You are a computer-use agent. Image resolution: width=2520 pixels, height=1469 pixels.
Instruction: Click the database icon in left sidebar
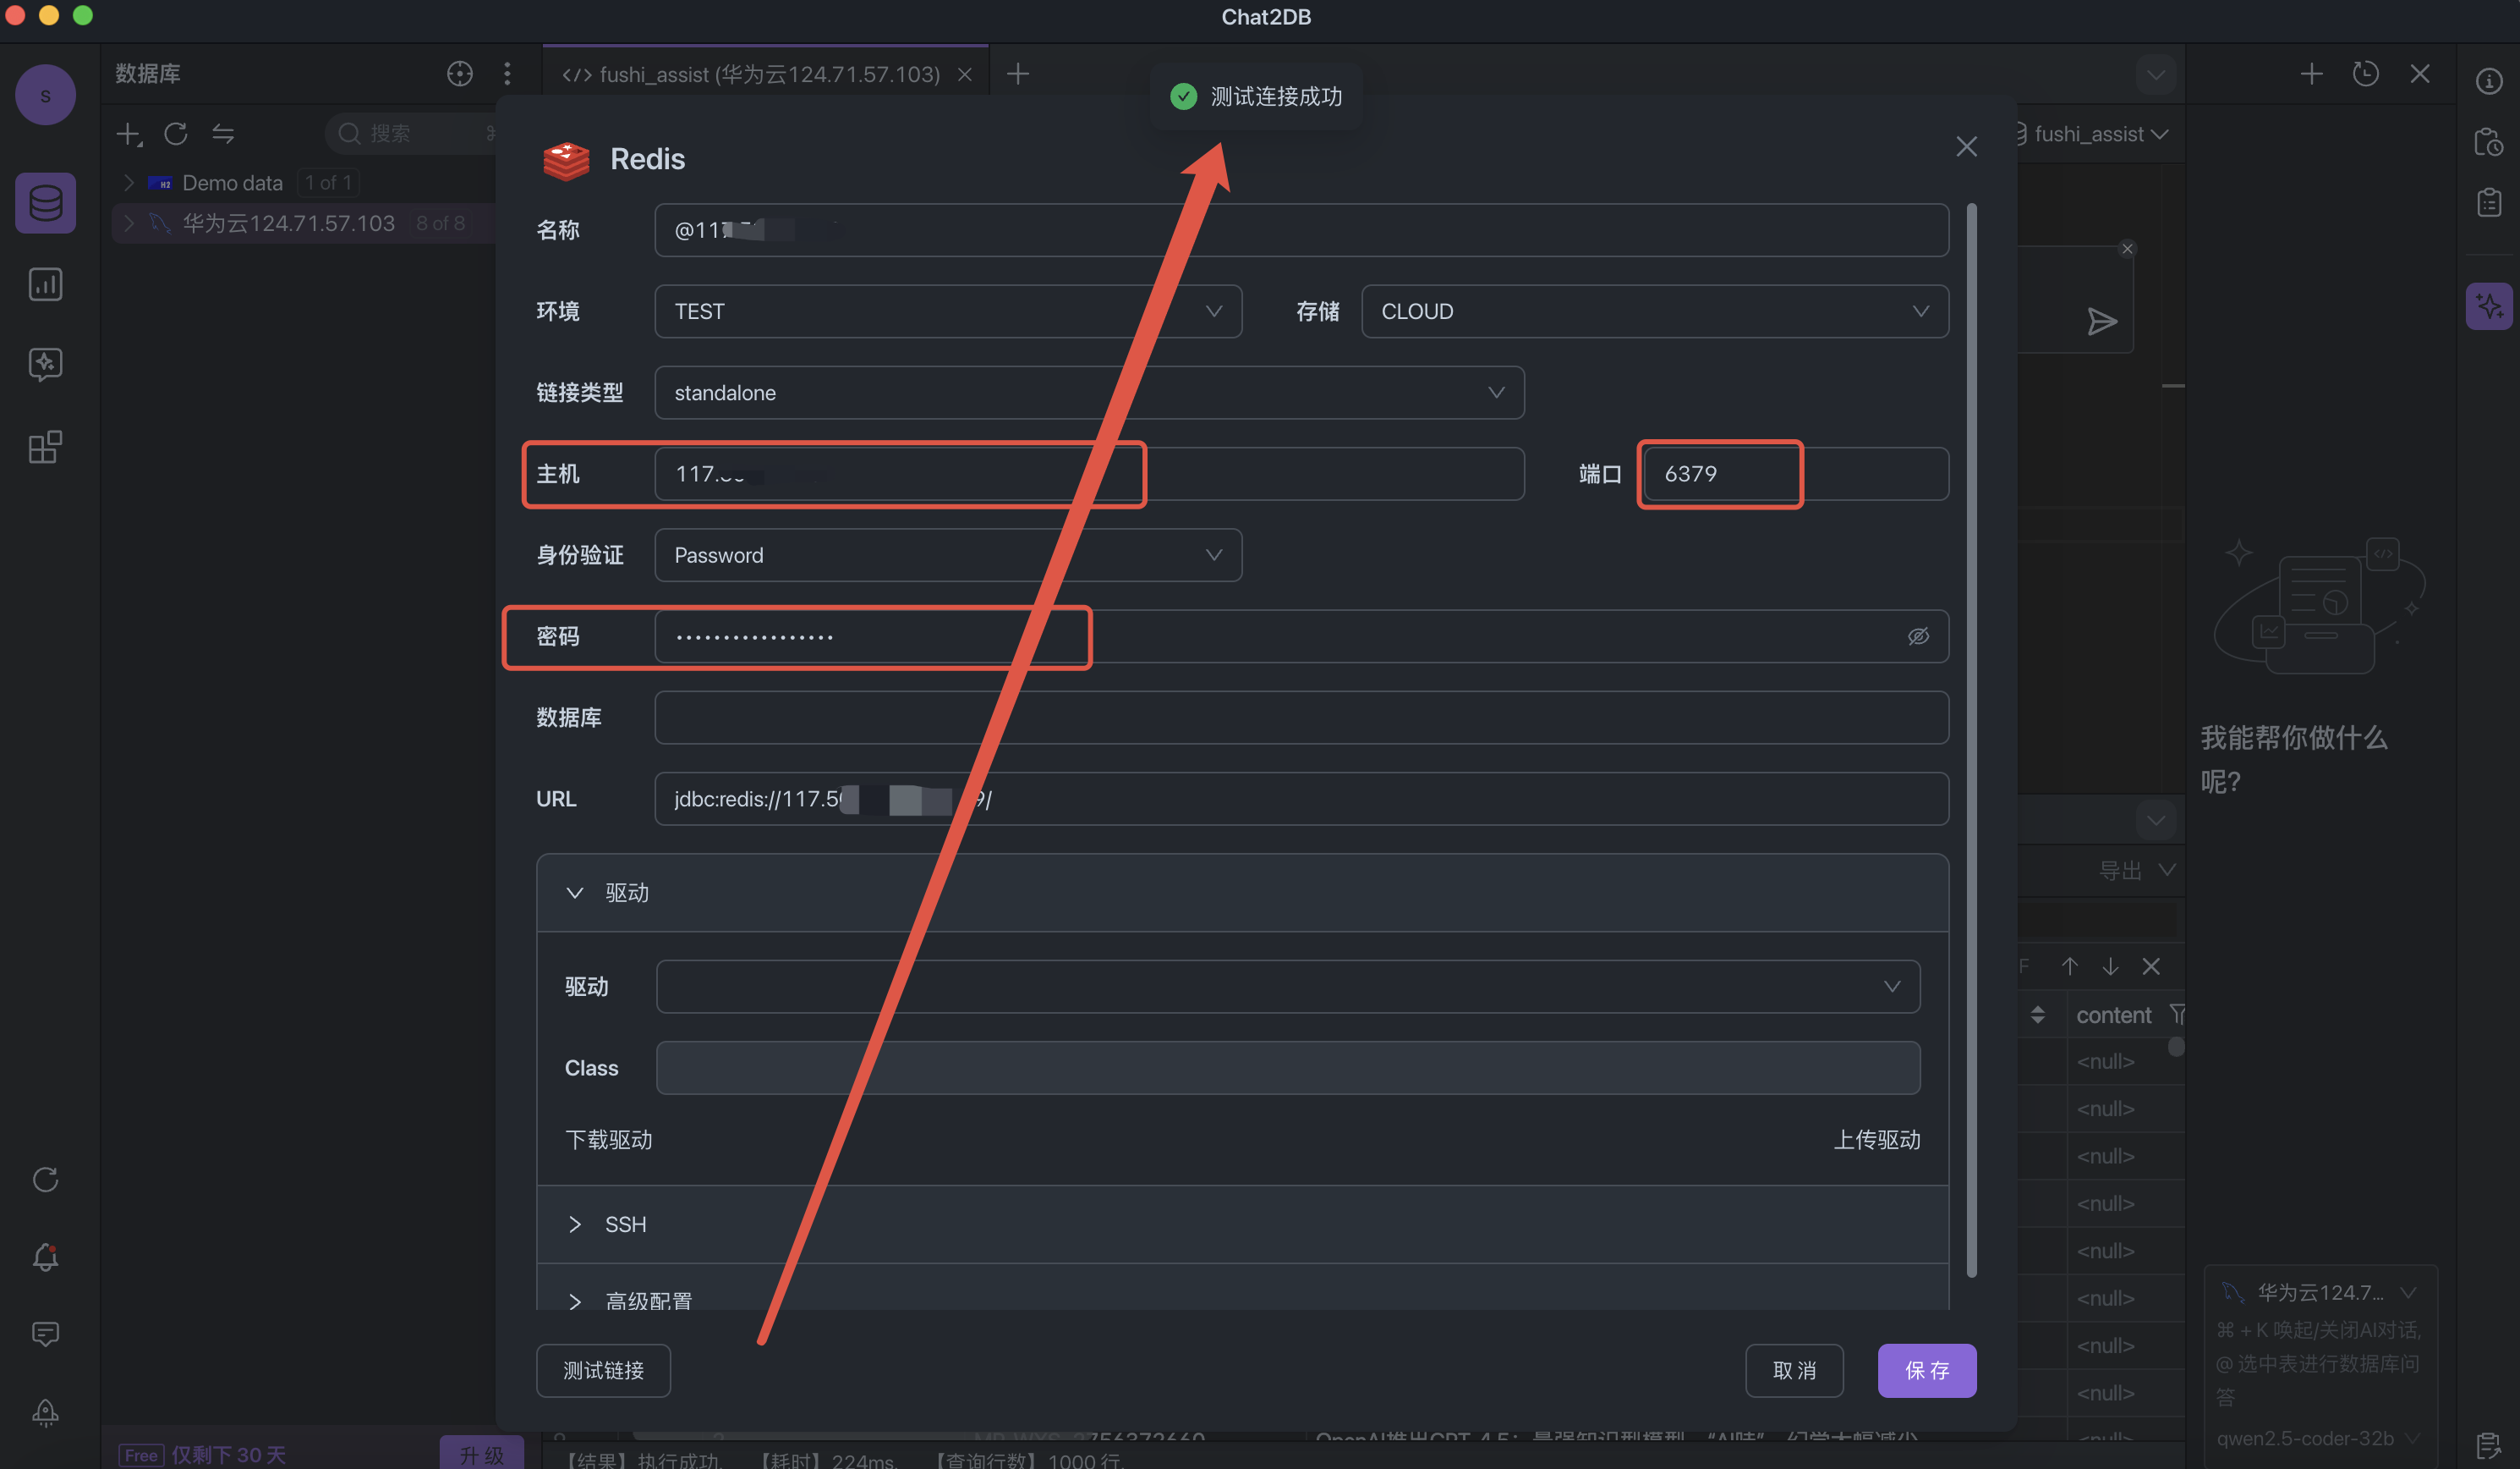45,203
